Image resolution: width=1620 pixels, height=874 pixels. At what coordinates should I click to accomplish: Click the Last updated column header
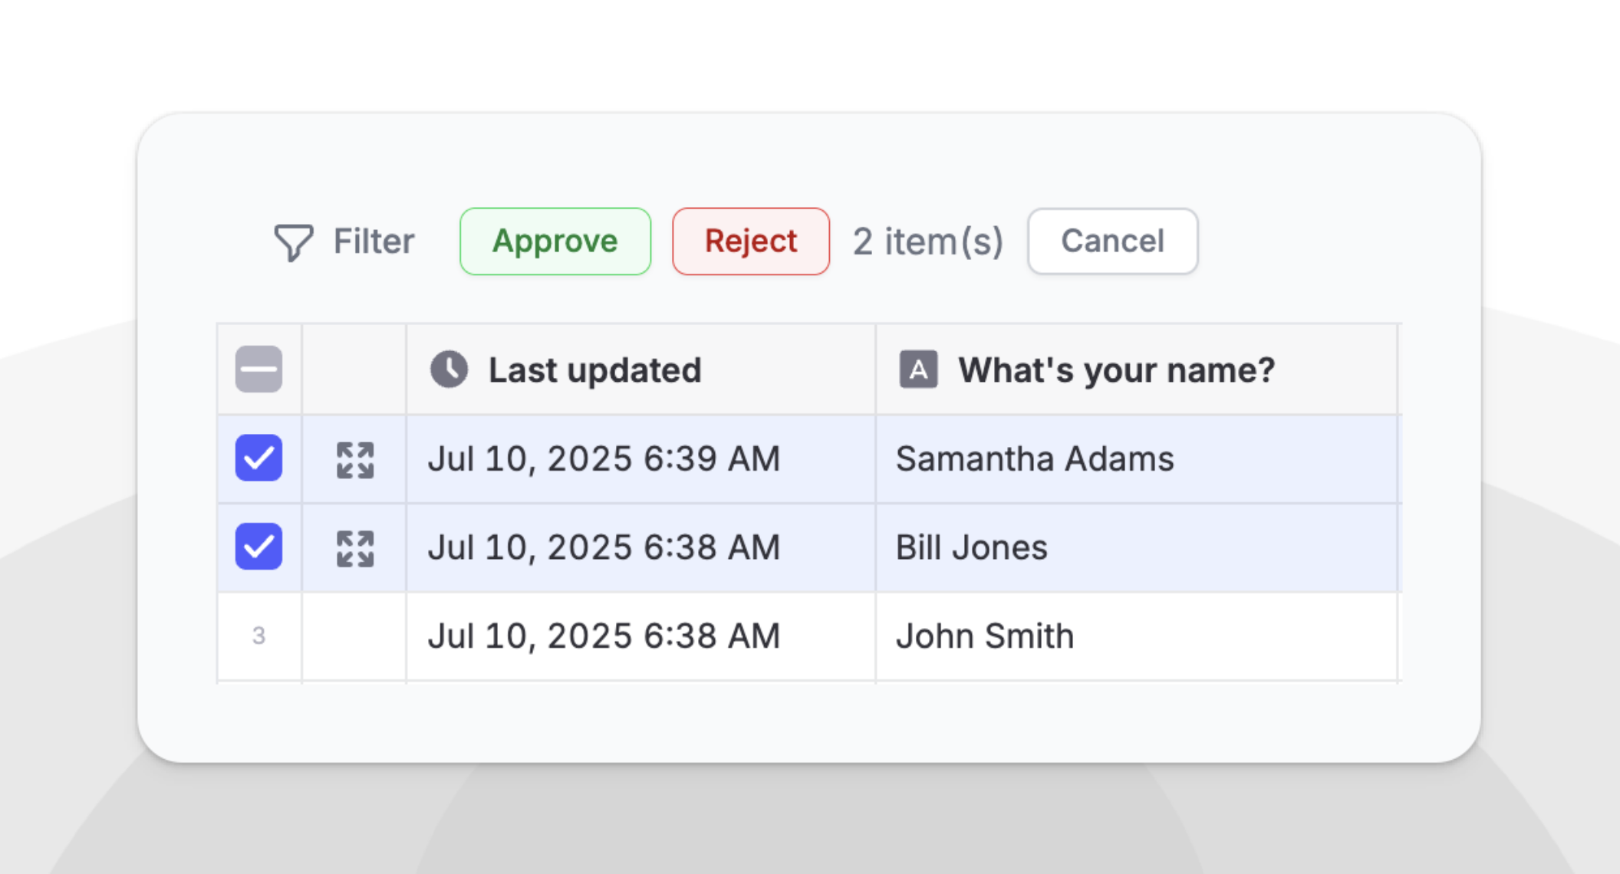(594, 370)
